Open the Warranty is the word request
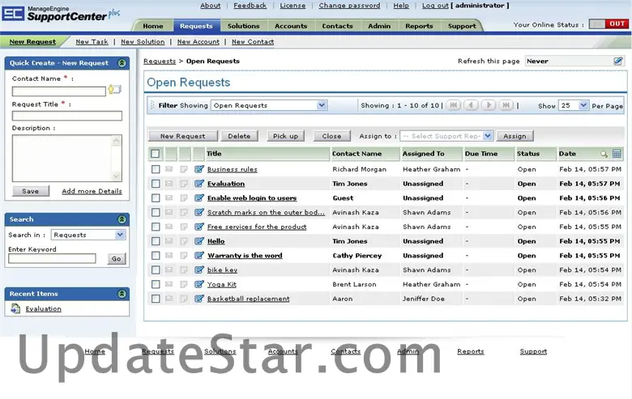 (245, 256)
